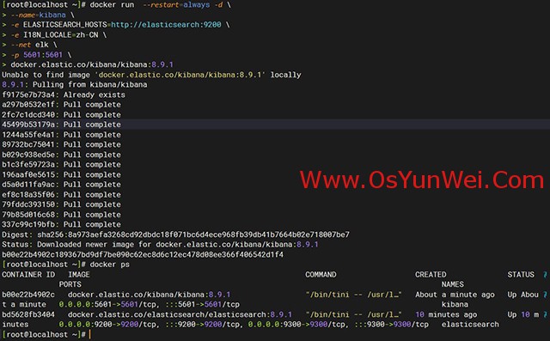Click the CONTAINER ID column header
550x341 pixels.
(x=28, y=275)
